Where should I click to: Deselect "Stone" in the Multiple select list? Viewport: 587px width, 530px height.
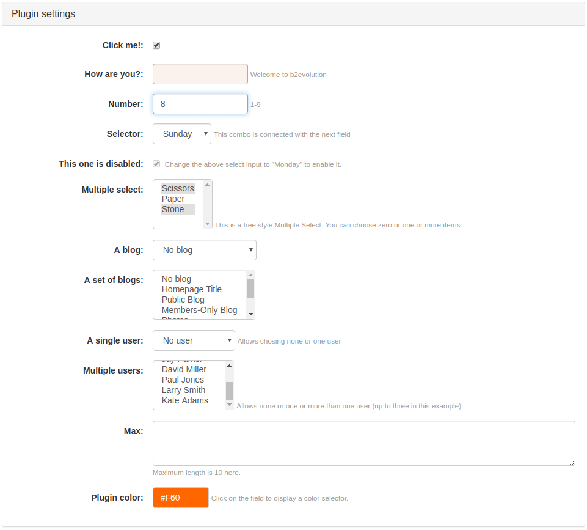click(173, 208)
